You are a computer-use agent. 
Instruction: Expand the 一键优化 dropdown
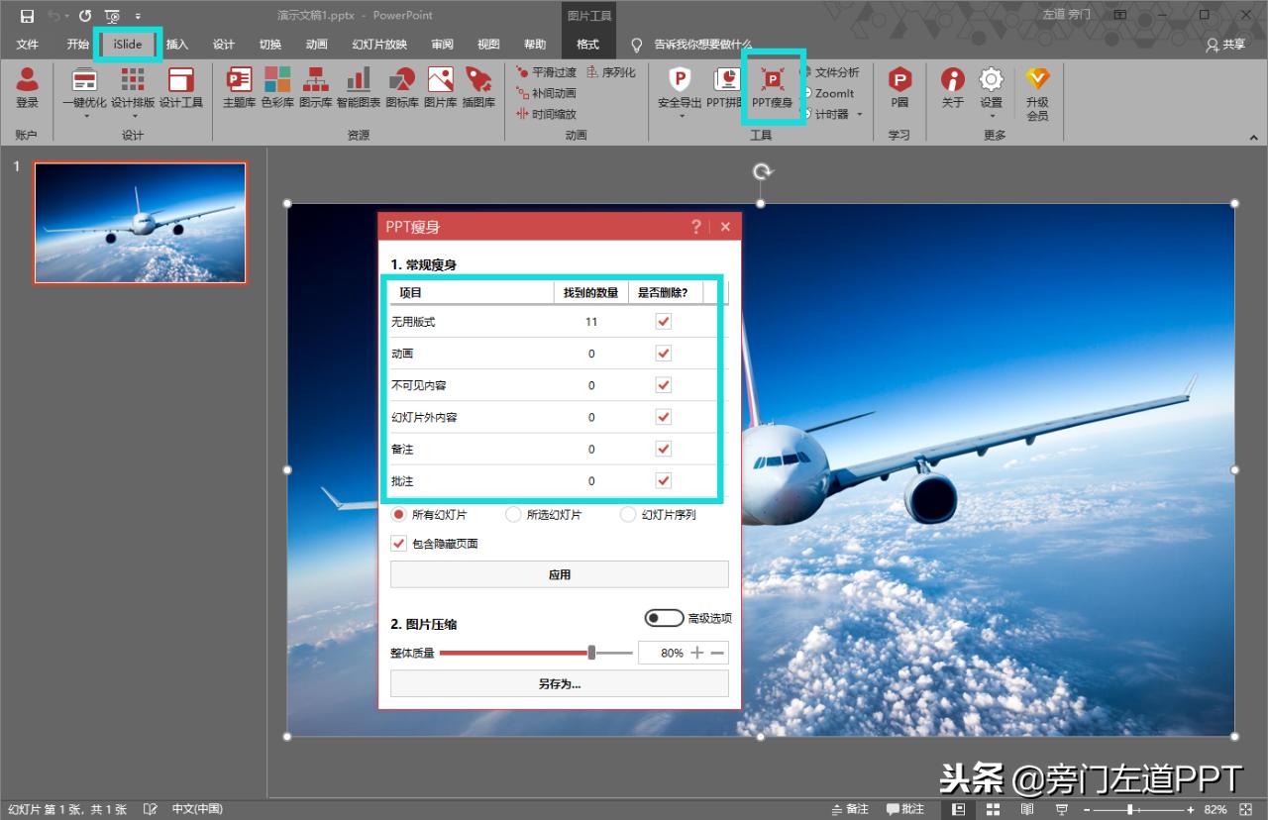click(x=86, y=116)
